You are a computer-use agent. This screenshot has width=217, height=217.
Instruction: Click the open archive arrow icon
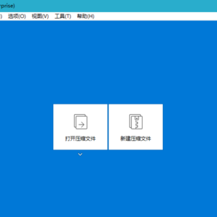pos(81,122)
